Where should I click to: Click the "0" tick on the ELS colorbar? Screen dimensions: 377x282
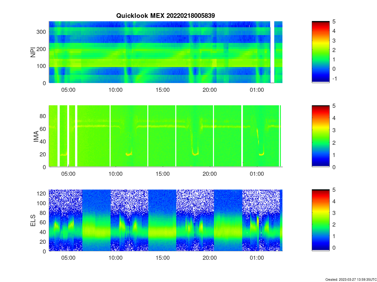pyautogui.click(x=334, y=248)
